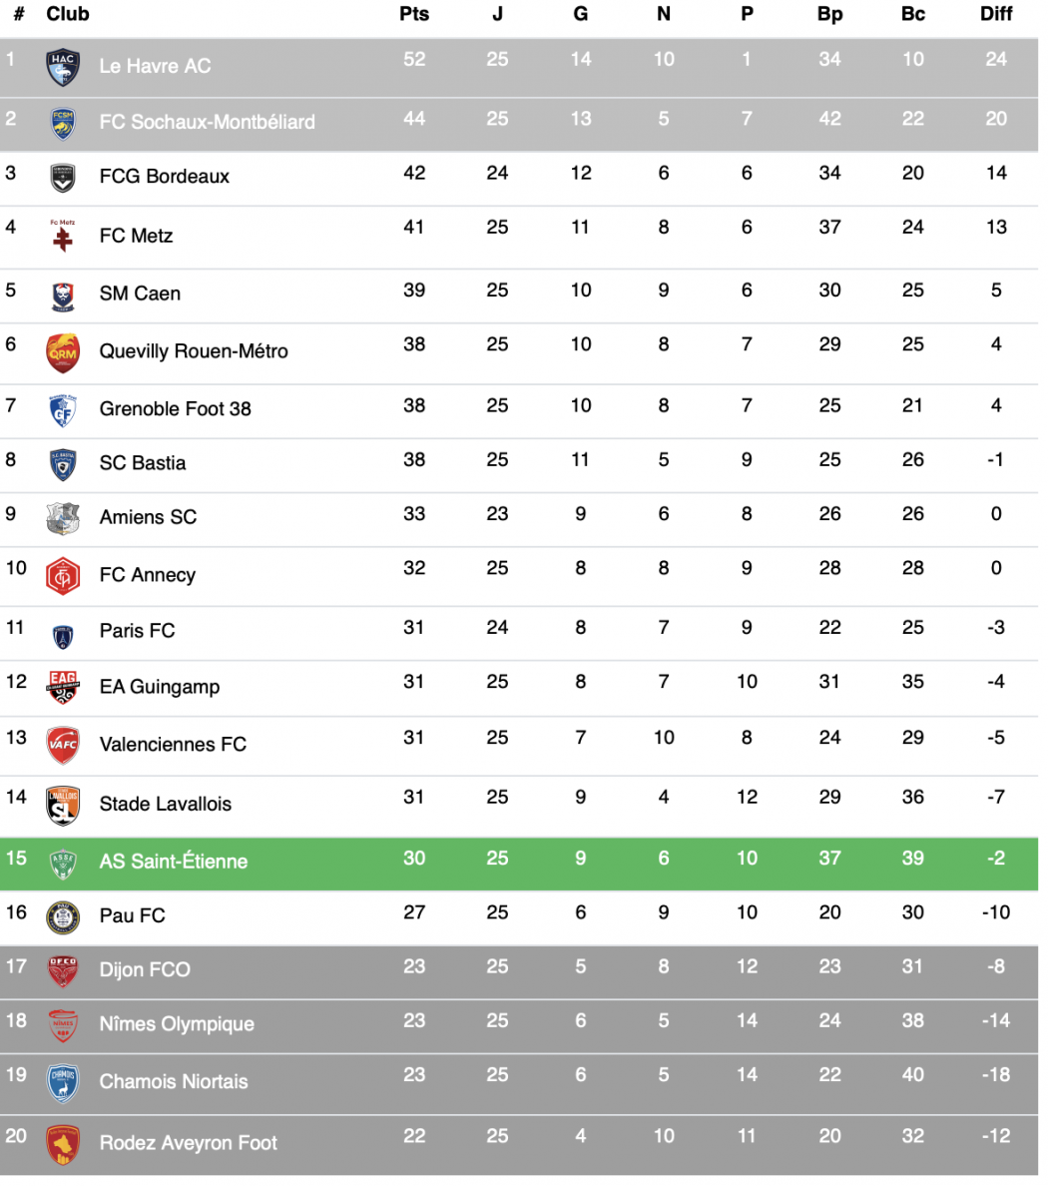Select the Valenciennes VAFC red badge
The image size is (1048, 1186).
tap(63, 746)
